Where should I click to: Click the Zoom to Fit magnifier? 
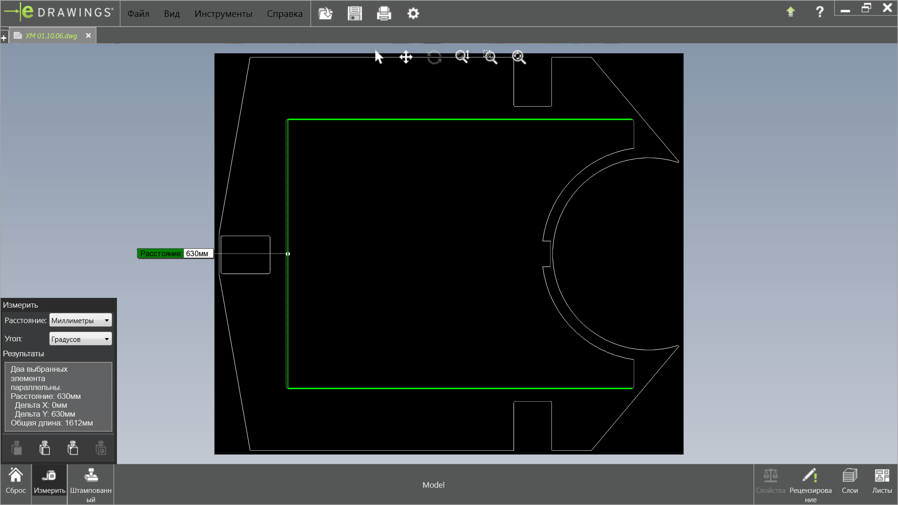point(519,58)
